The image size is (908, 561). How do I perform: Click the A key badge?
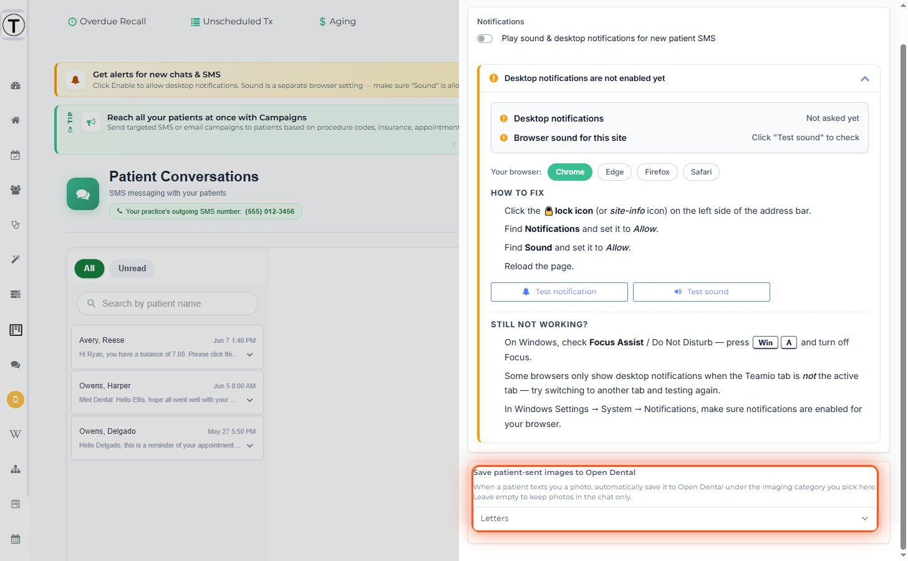pyautogui.click(x=789, y=343)
